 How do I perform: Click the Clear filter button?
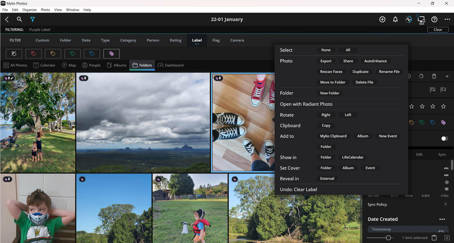tap(438, 30)
